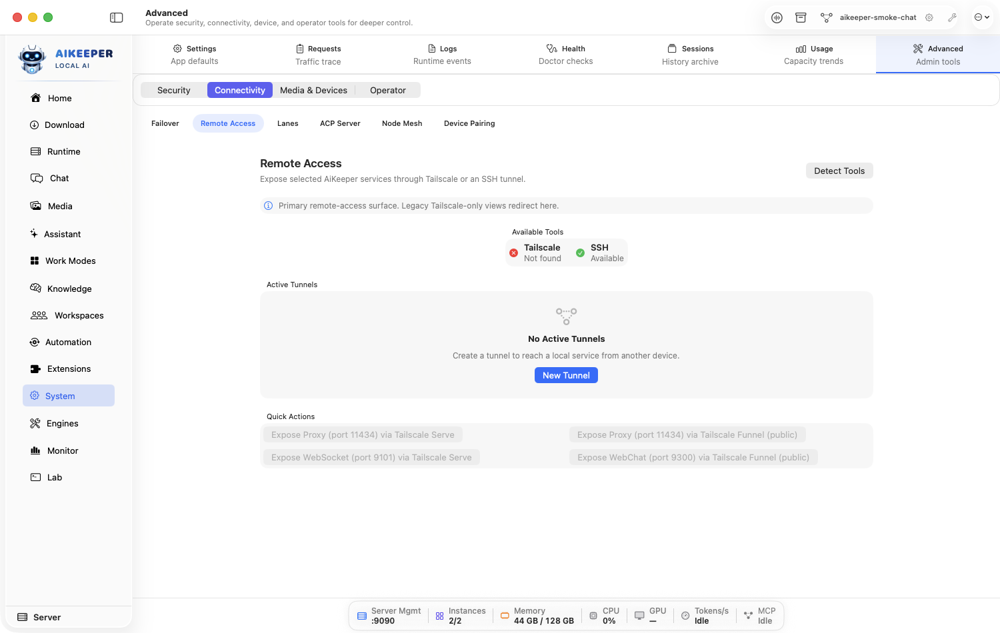
Task: Select the Media & Devices segment
Action: (313, 90)
